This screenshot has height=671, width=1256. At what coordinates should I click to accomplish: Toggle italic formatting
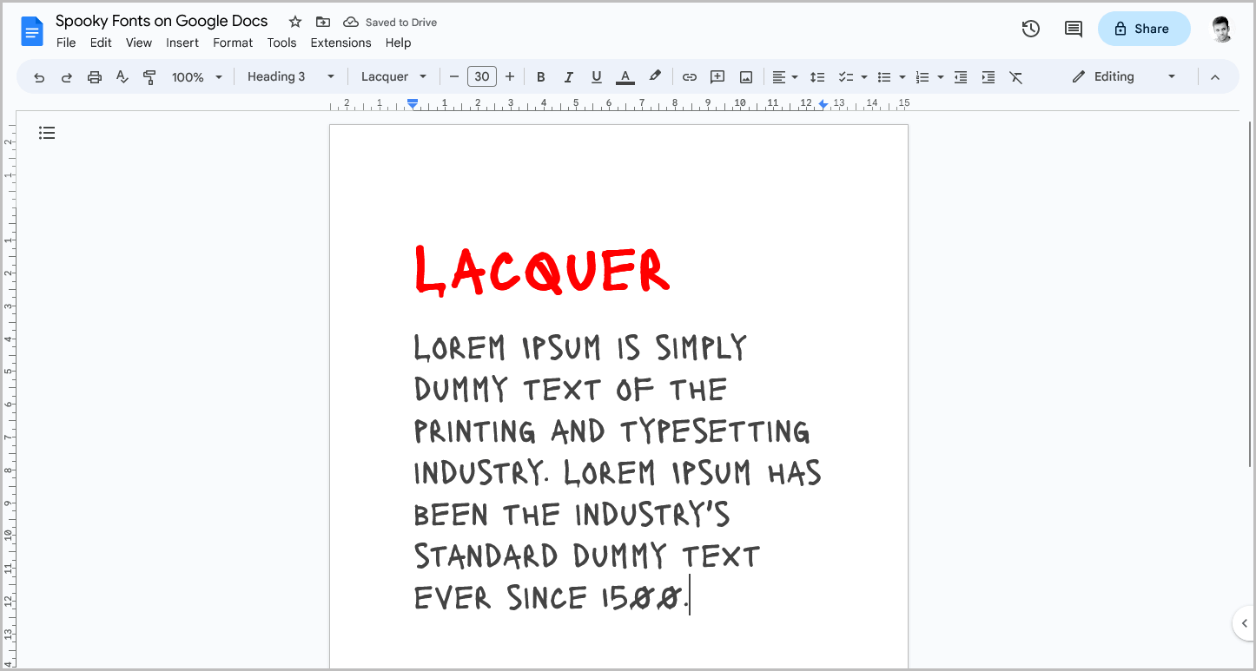[x=568, y=76]
